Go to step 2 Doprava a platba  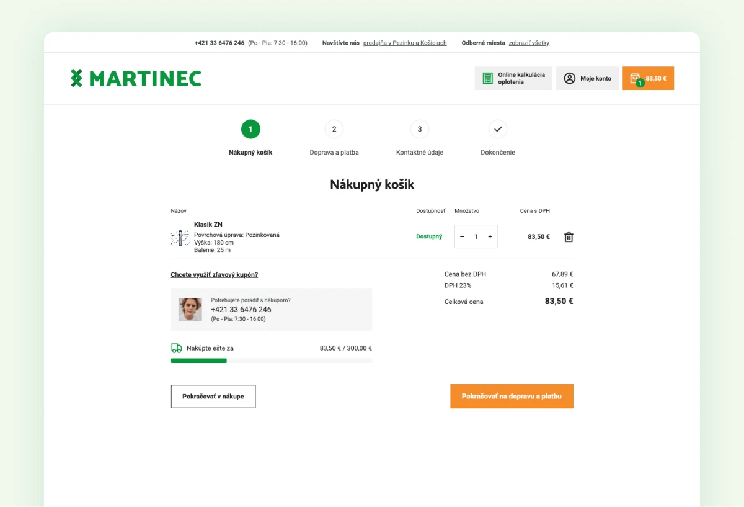coord(334,129)
